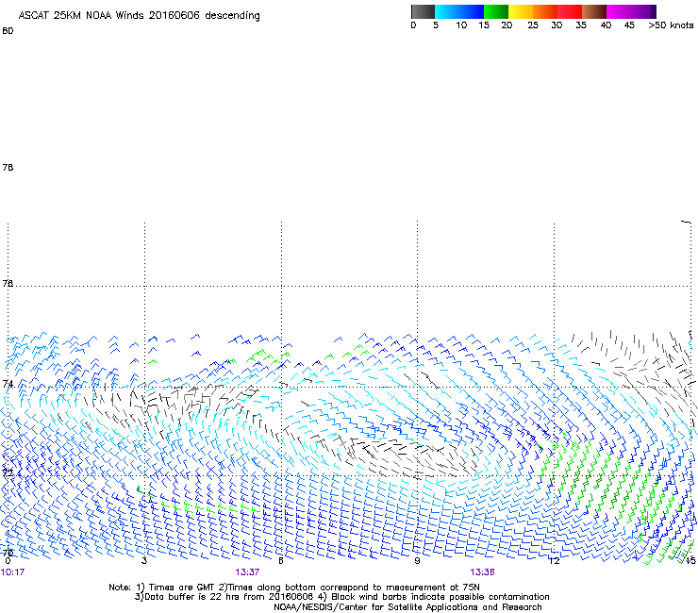Pick the gray 0-5 knots legend segment
The width and height of the screenshot is (698, 613).
(423, 11)
